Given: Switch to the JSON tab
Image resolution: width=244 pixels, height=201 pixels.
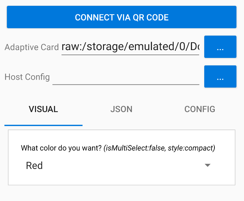Looking at the screenshot, I should coord(121,109).
